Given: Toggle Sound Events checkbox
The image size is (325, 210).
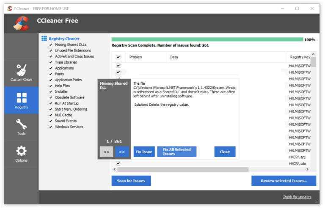Looking at the screenshot, I should (x=51, y=121).
